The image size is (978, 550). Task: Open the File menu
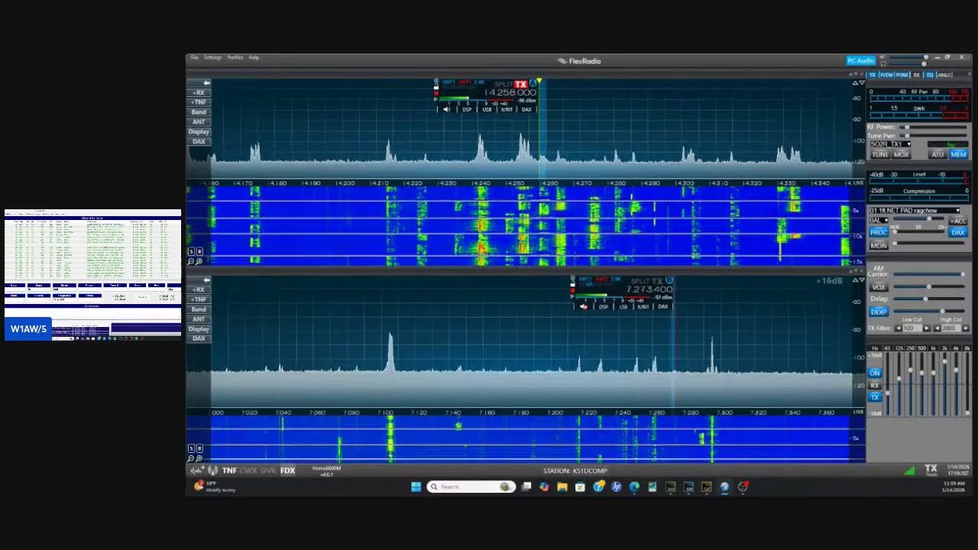pos(195,57)
